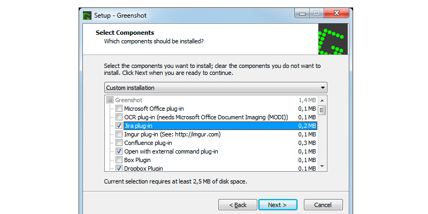Uncheck the Dropbox Plugin checkbox
Image resolution: width=428 pixels, height=214 pixels.
click(119, 168)
